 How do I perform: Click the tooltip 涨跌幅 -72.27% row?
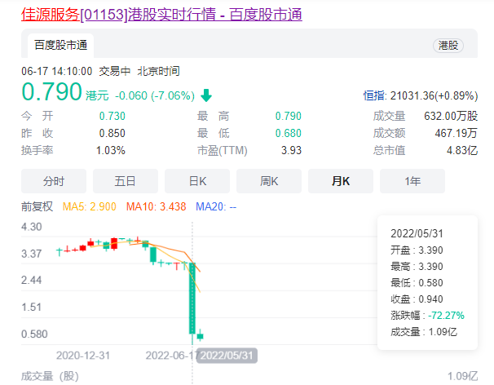[x=427, y=316]
